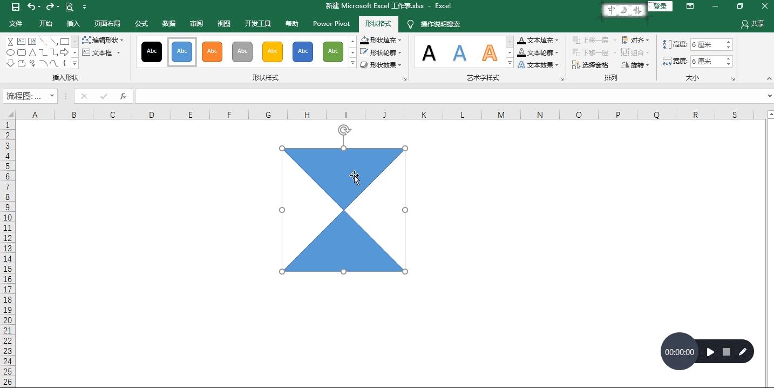Apply the orange outline A WordArt style
Viewport: 774px width, 388px height.
490,53
